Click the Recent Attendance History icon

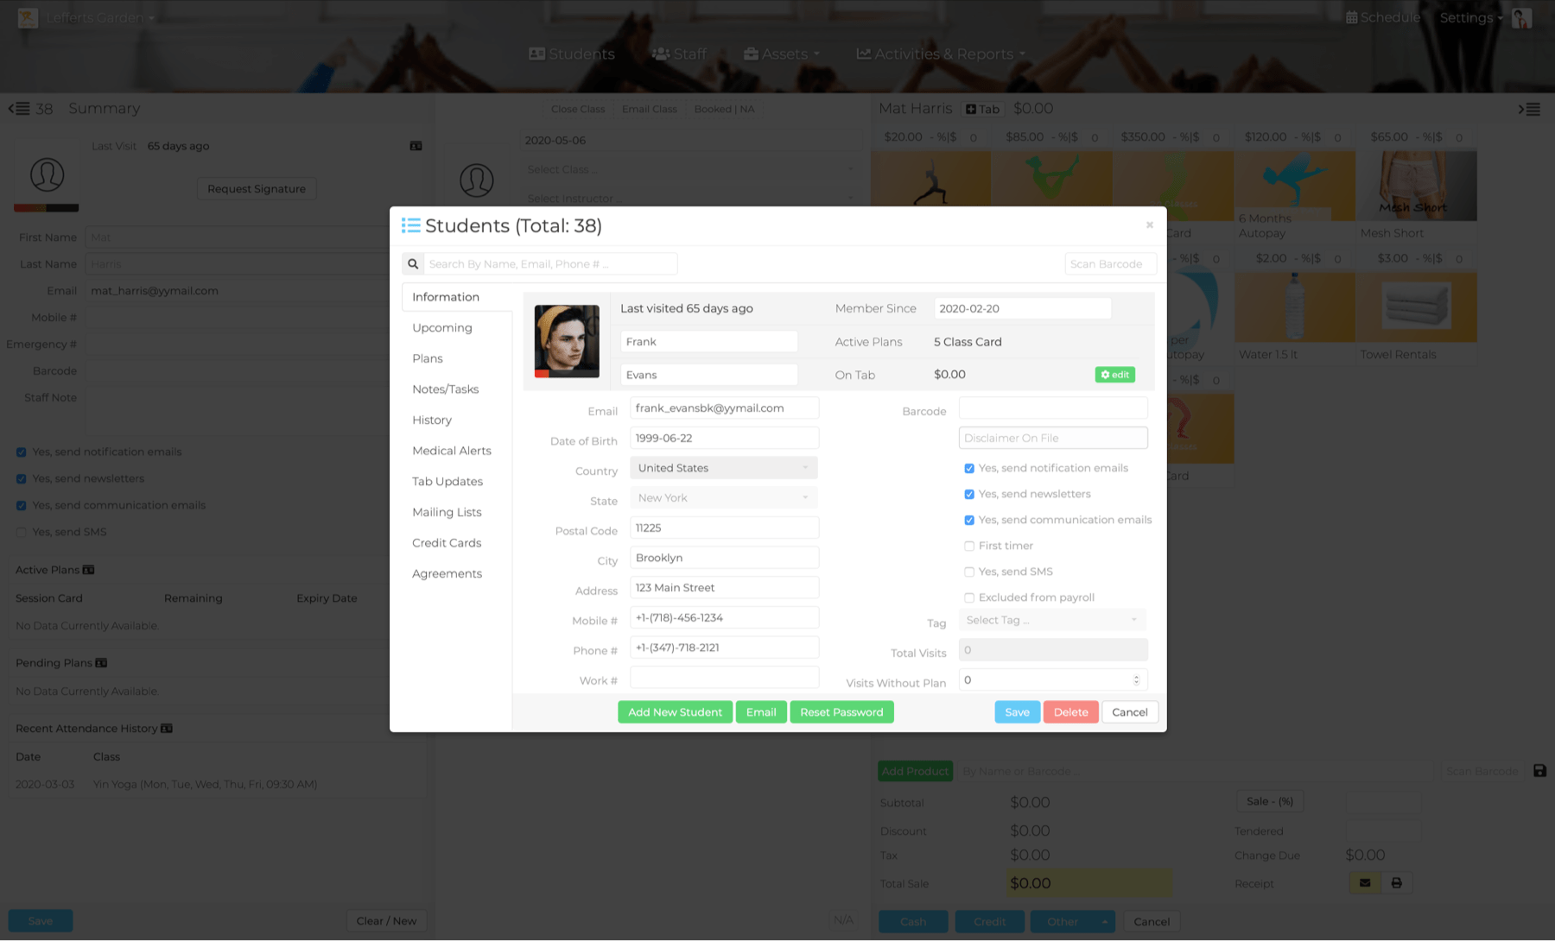click(x=167, y=729)
